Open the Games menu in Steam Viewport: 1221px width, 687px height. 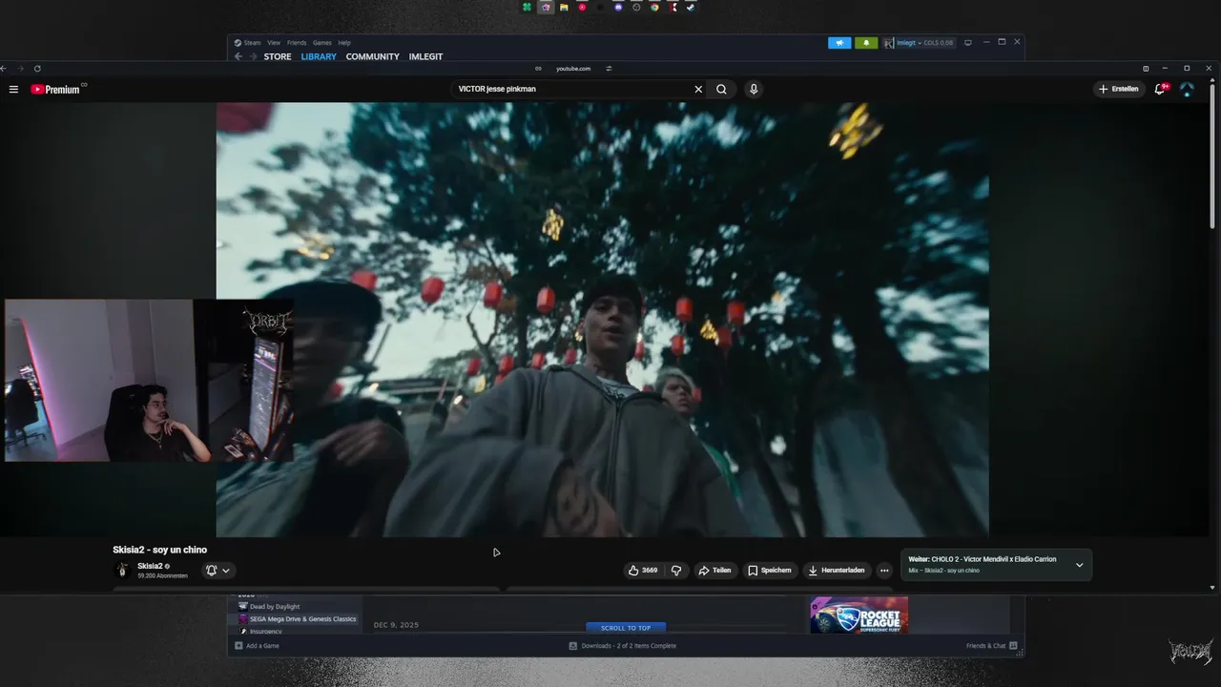coord(322,43)
